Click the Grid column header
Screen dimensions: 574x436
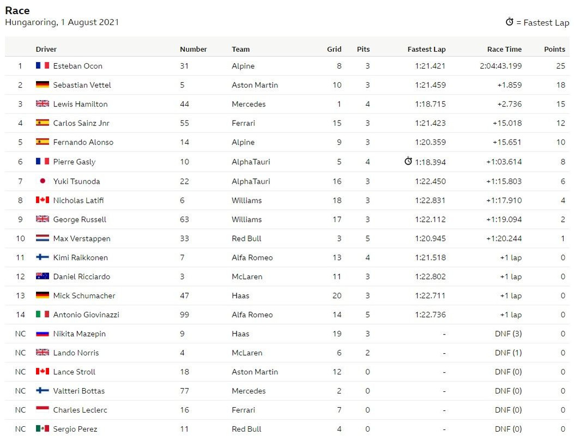(334, 49)
